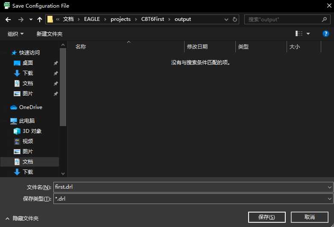Open the pinned 桌面 folder
The width and height of the screenshot is (334, 227).
pos(28,63)
